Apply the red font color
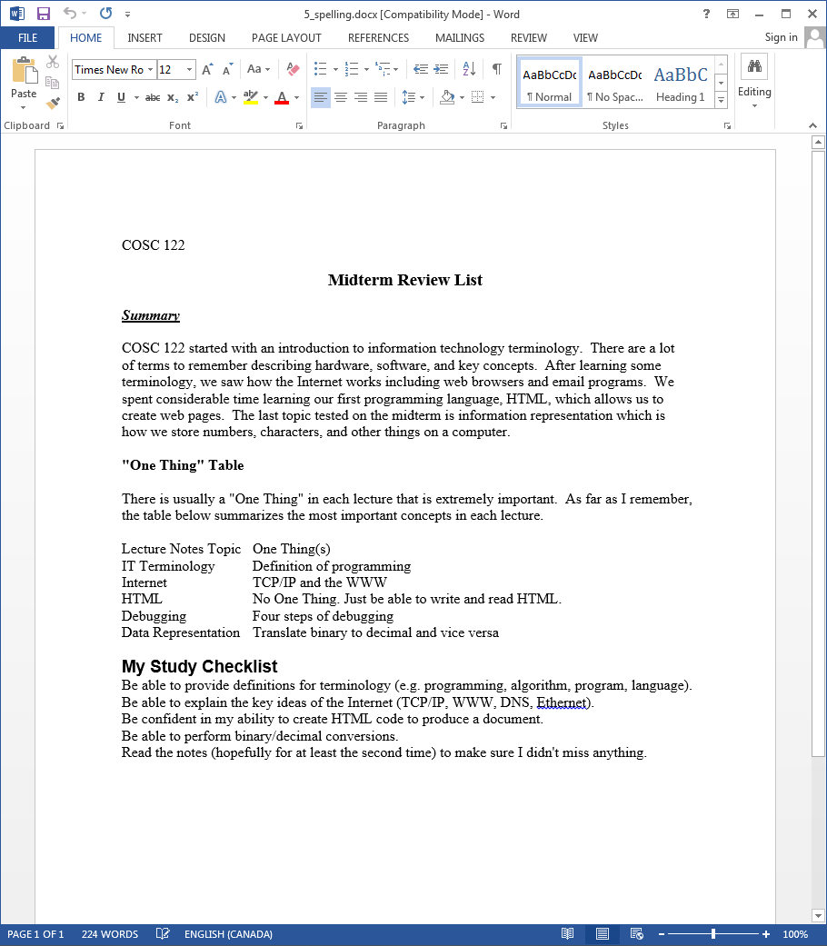The width and height of the screenshot is (827, 946). [282, 97]
